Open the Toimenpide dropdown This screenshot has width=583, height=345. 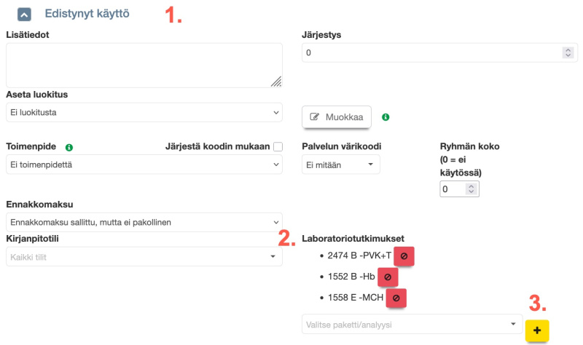(144, 165)
